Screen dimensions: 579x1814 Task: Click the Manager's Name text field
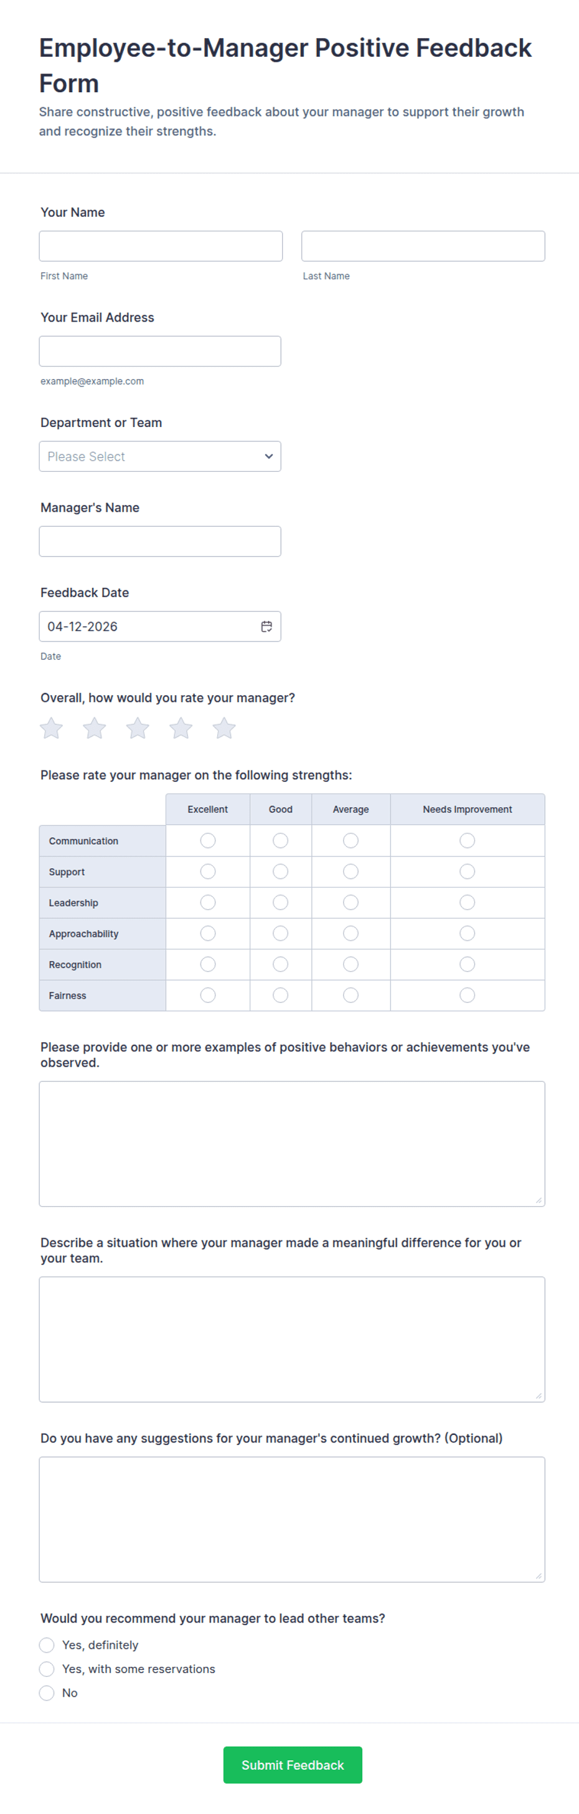point(160,541)
